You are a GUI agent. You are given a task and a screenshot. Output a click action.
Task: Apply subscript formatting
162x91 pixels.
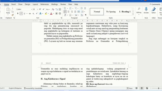33,13
